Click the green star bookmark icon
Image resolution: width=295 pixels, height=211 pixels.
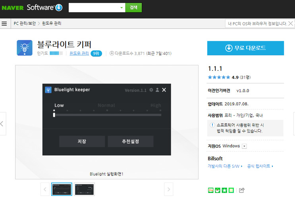pos(224,190)
